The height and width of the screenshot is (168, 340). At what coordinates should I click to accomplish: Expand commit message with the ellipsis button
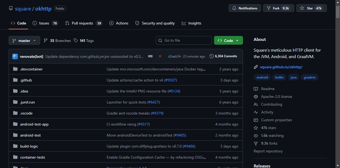pyautogui.click(x=150, y=56)
